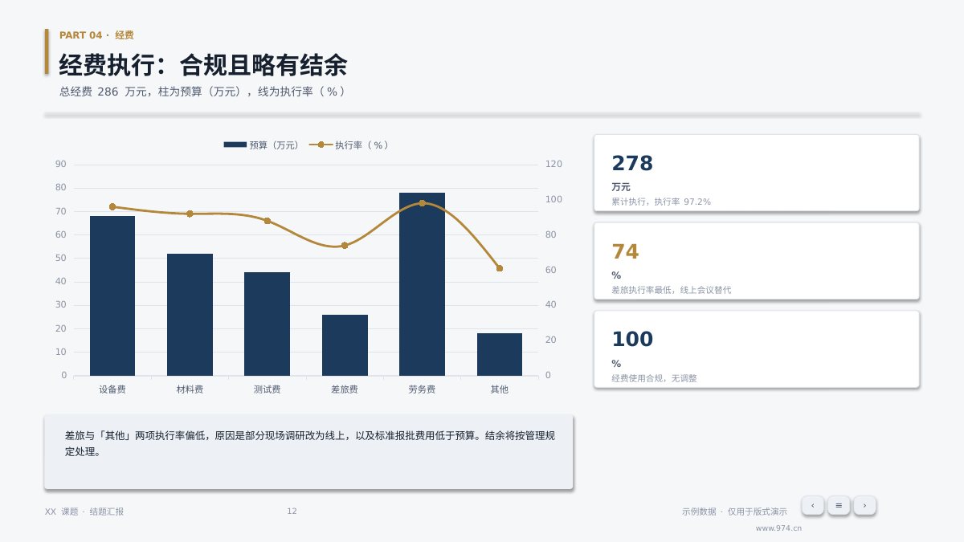The height and width of the screenshot is (542, 964).
Task: Open slide list menu button
Action: 839,505
